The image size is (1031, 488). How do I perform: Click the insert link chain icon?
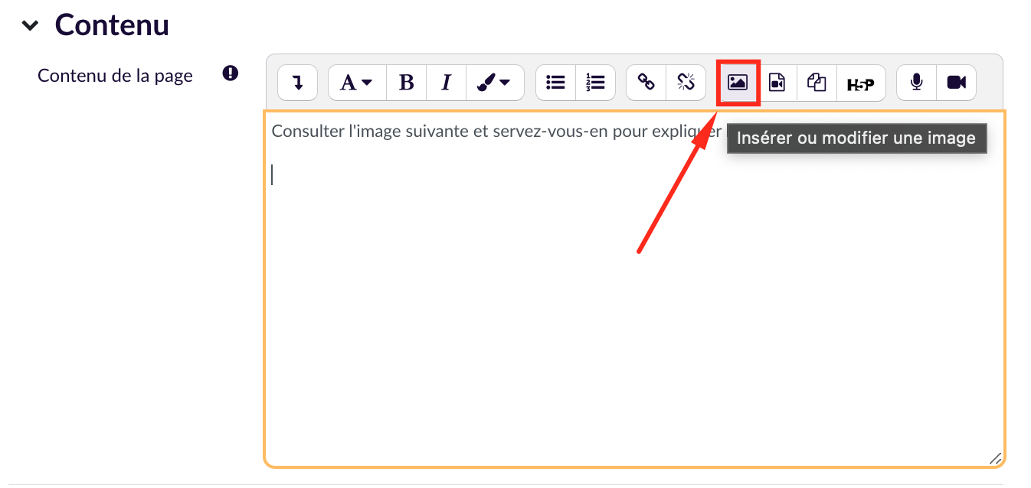click(x=646, y=83)
